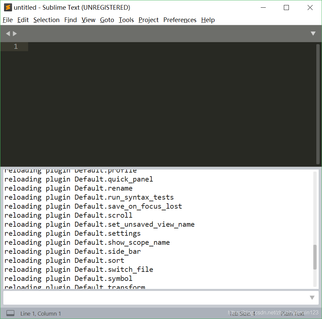
Task: Open the Goto menu
Action: pos(107,20)
